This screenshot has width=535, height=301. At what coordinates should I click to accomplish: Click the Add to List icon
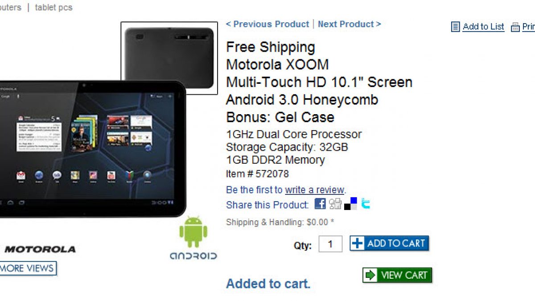click(455, 27)
